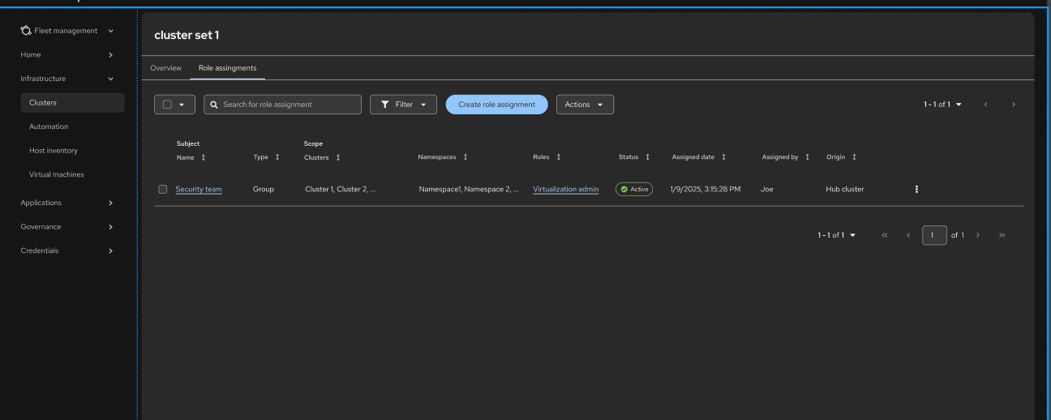Open Automation in the sidebar
The image size is (1051, 420).
click(49, 126)
